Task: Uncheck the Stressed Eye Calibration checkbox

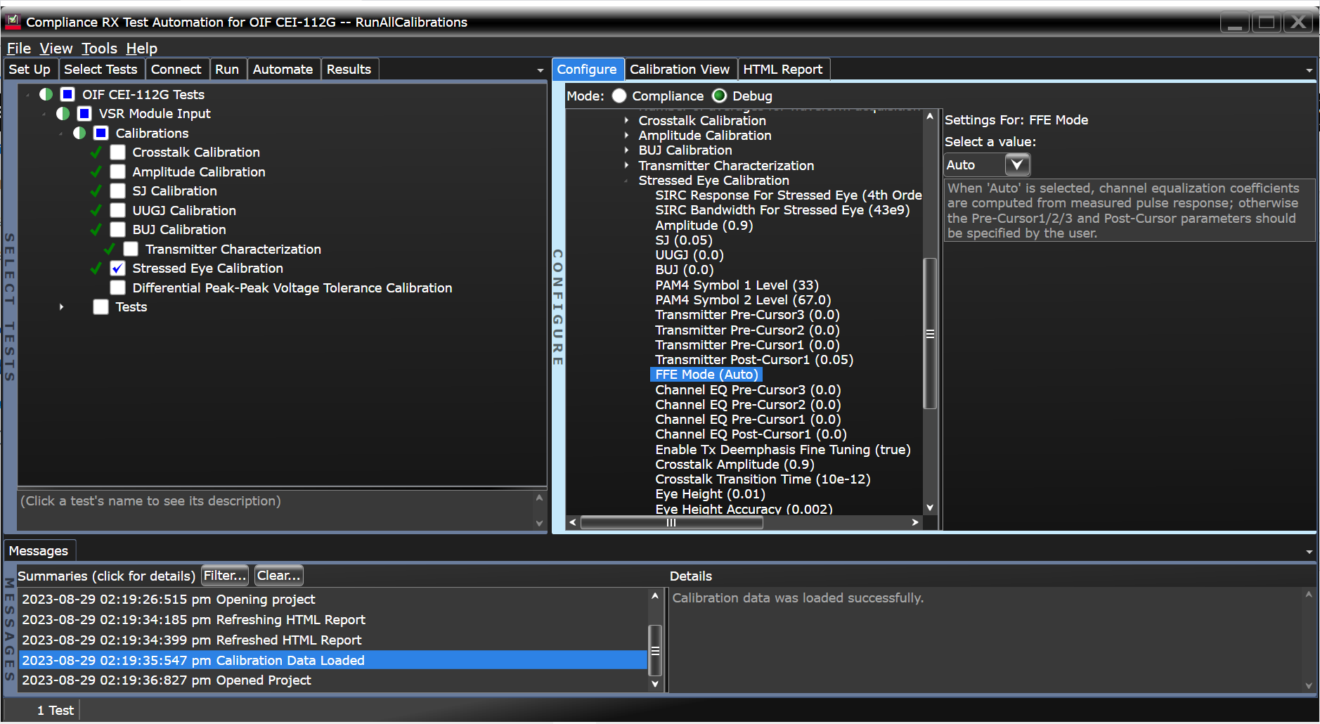Action: click(118, 269)
